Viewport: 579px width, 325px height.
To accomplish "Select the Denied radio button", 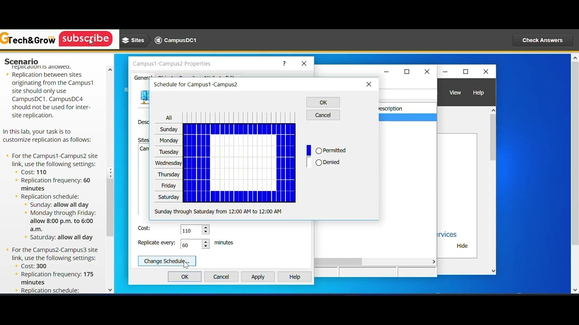I will (x=319, y=162).
